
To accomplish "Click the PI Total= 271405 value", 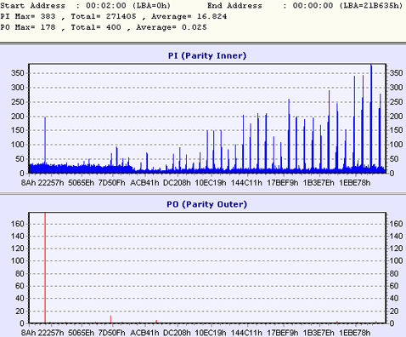I will (x=104, y=16).
